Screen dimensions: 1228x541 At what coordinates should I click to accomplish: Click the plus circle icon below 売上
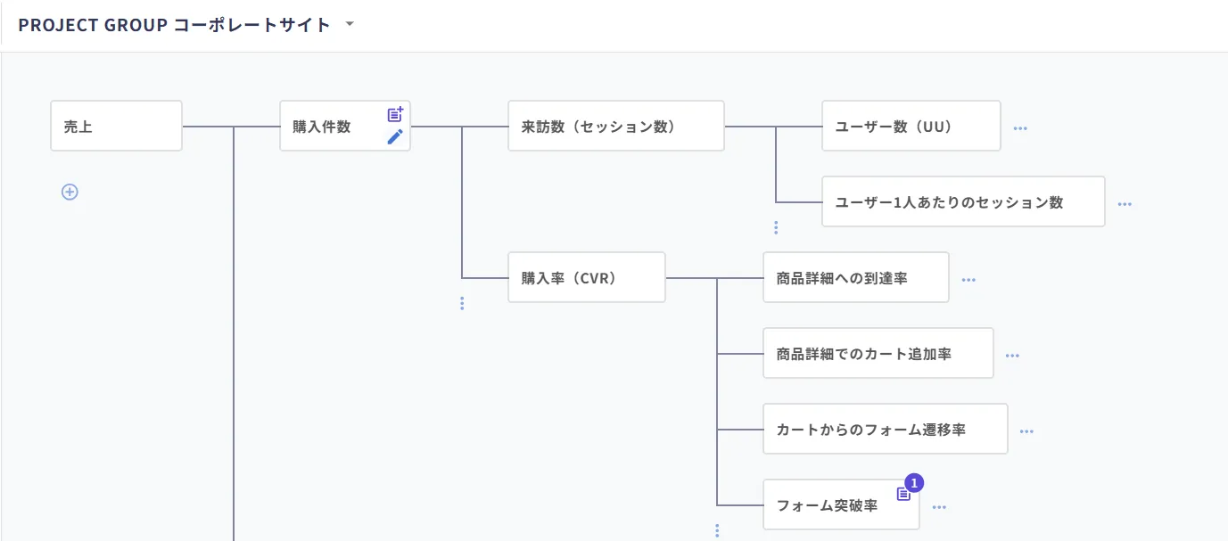pyautogui.click(x=70, y=192)
